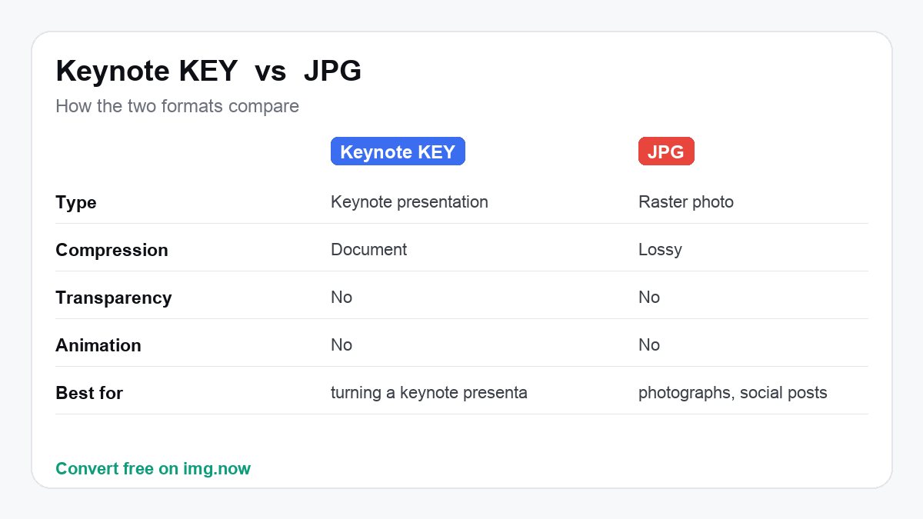Click JPG's Animation No value
This screenshot has width=923, height=519.
649,345
